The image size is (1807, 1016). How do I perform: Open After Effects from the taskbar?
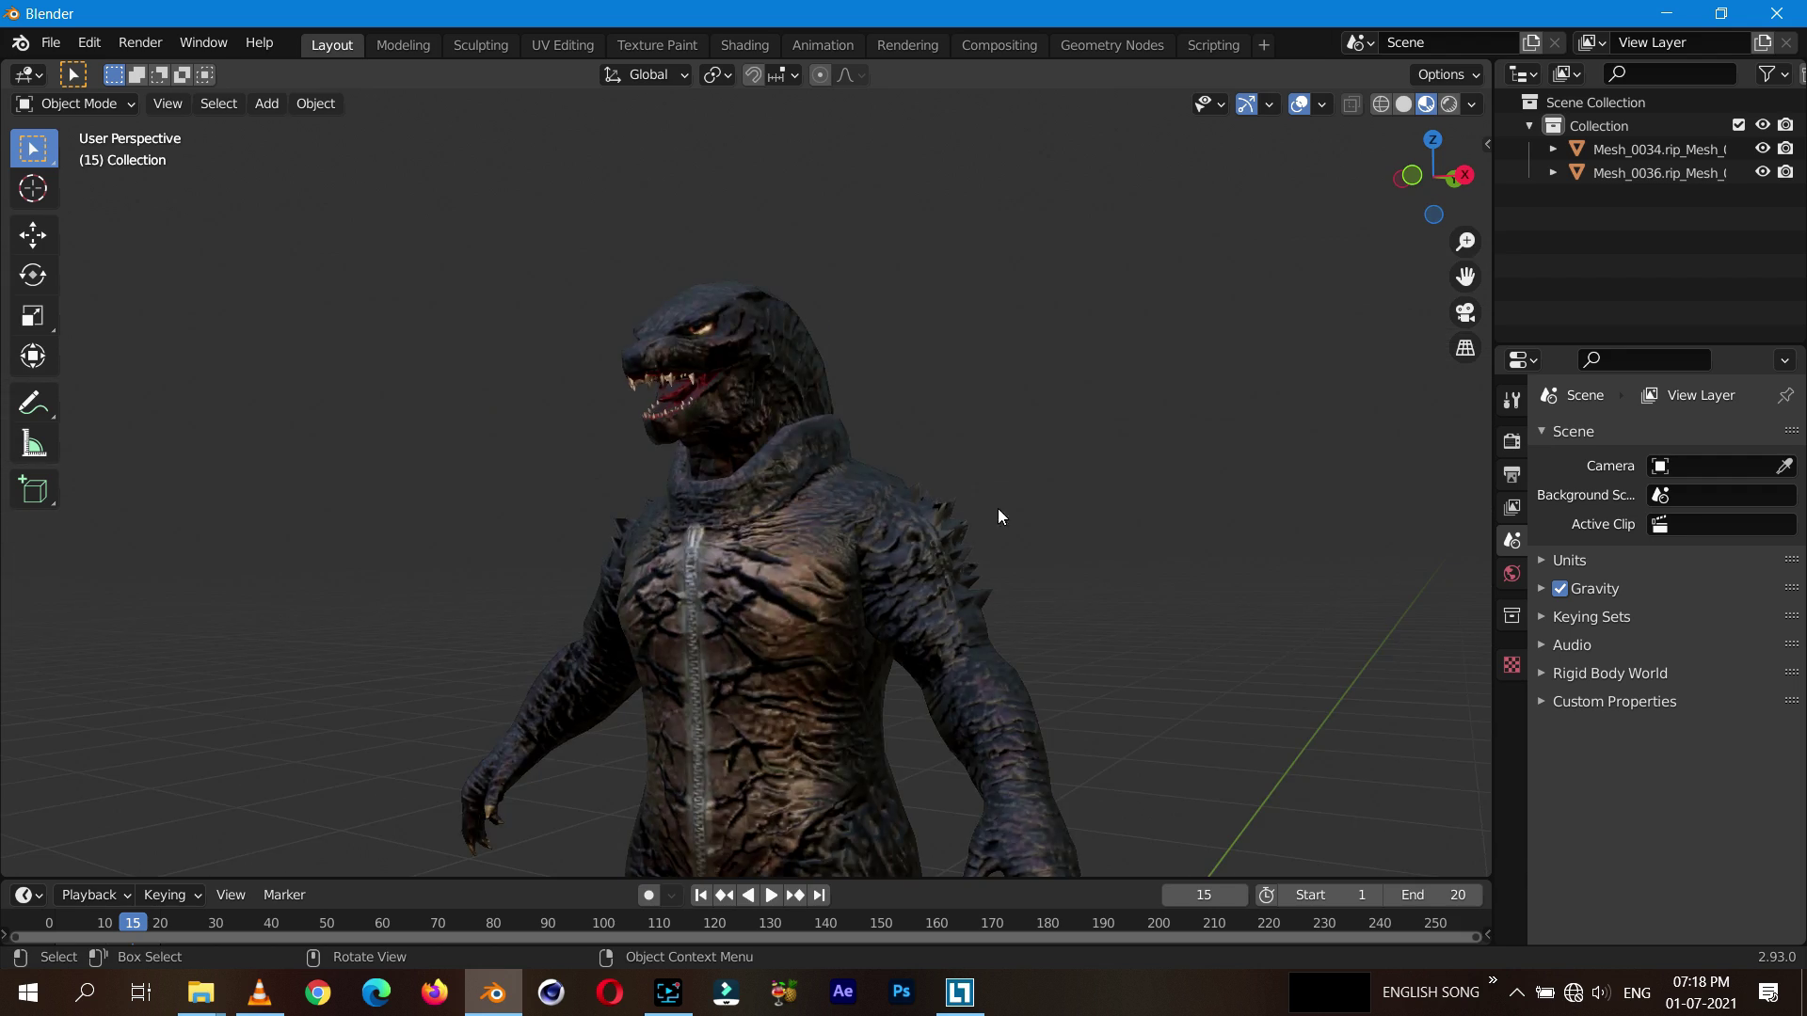842,992
